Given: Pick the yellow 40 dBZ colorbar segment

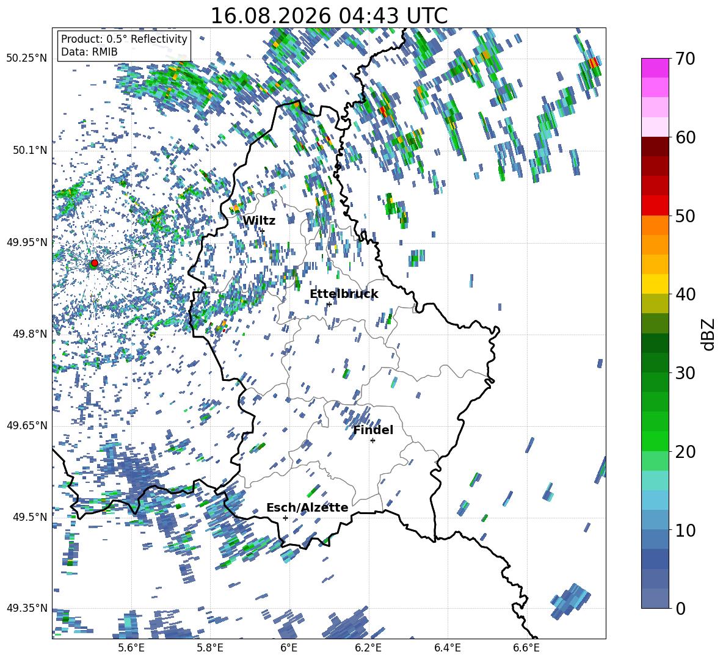Looking at the screenshot, I should [655, 284].
